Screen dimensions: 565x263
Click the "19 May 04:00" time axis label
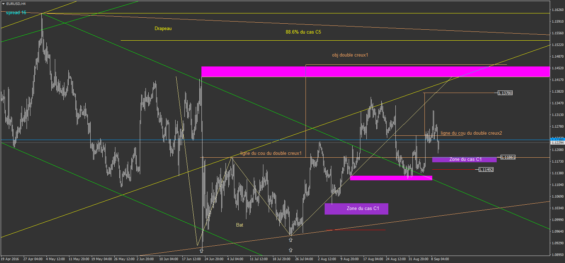[102, 259]
